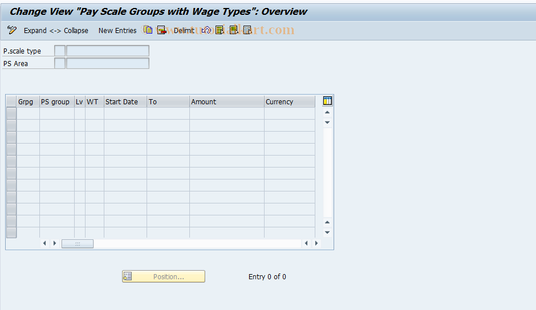536x310 pixels.
Task: Open New Entries
Action: pyautogui.click(x=117, y=30)
